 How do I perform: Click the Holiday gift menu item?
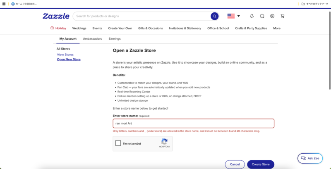[x=58, y=28]
